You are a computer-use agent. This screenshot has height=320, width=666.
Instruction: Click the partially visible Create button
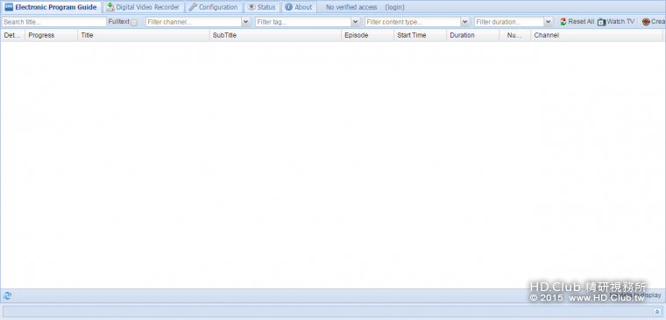coord(654,22)
